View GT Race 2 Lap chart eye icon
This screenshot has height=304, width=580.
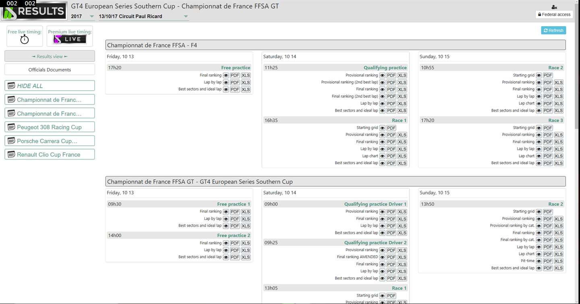point(539,254)
